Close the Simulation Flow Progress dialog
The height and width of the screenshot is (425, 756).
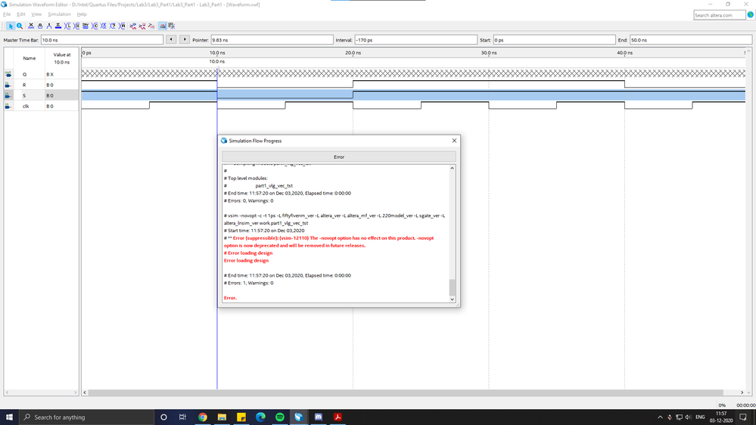[x=454, y=141]
